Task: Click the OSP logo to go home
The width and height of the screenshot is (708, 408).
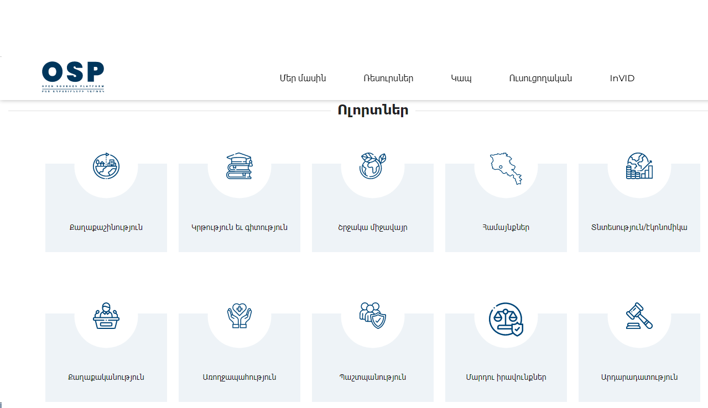Action: click(x=73, y=76)
